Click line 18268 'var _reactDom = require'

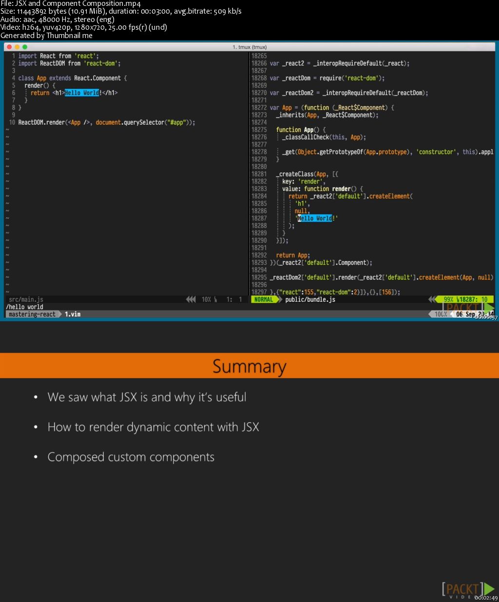[327, 78]
